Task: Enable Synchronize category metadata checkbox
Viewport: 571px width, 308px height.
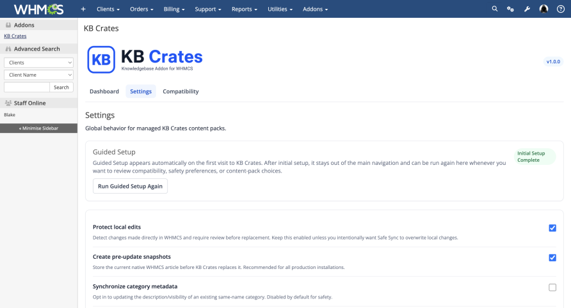Action: tap(552, 288)
